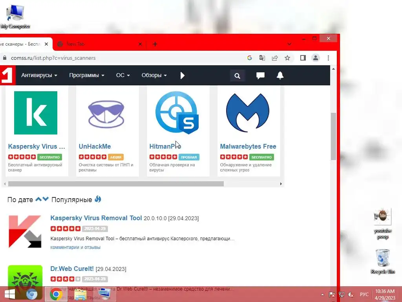The width and height of the screenshot is (402, 302).
Task: Toggle the Chrome side panel
Action: click(303, 58)
